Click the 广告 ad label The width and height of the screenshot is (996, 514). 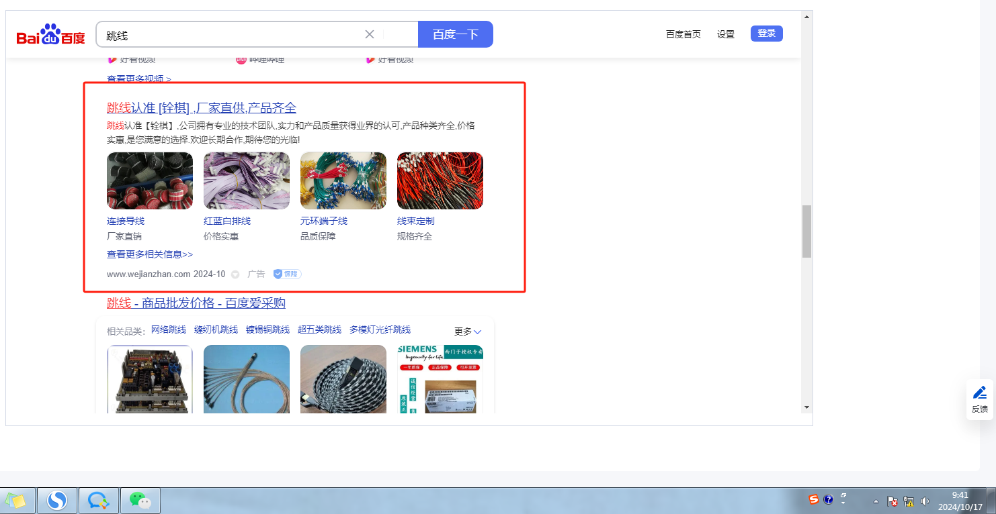[x=256, y=274]
